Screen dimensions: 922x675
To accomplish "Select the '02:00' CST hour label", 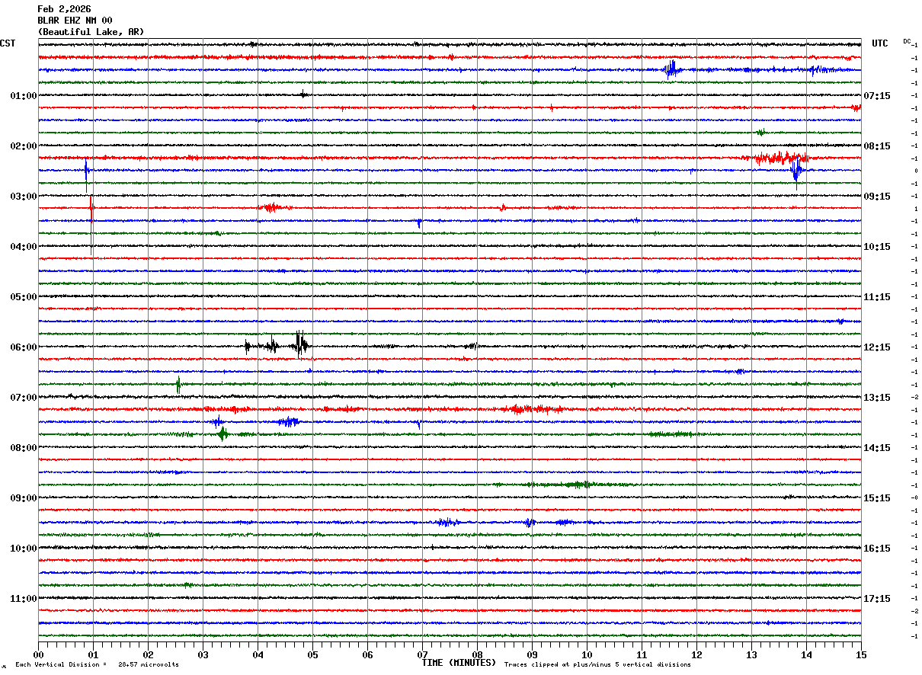I will pos(24,146).
